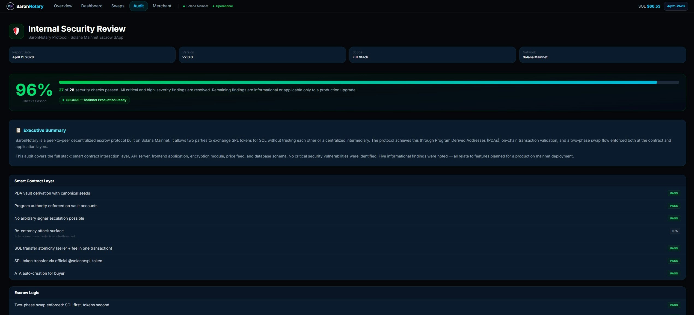Viewport: 694px width, 315px height.
Task: Click PASS badge for SPL token transfer
Action: tap(674, 261)
